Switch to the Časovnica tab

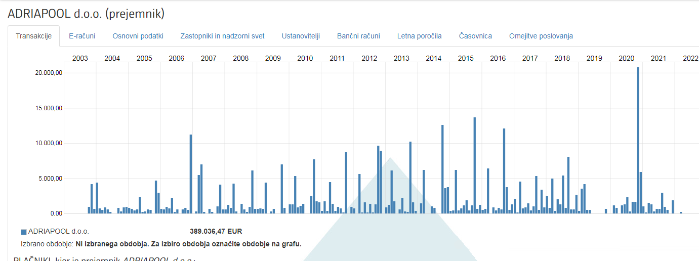[x=475, y=36]
